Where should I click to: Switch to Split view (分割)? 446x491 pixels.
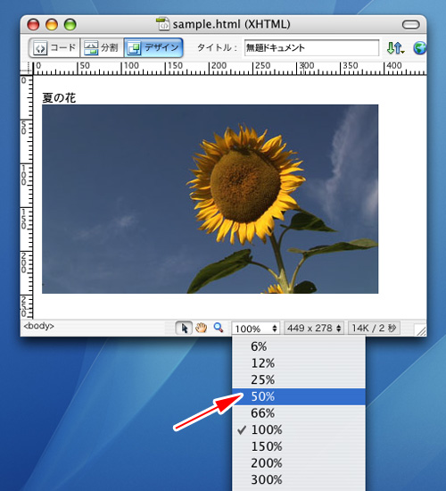[102, 48]
